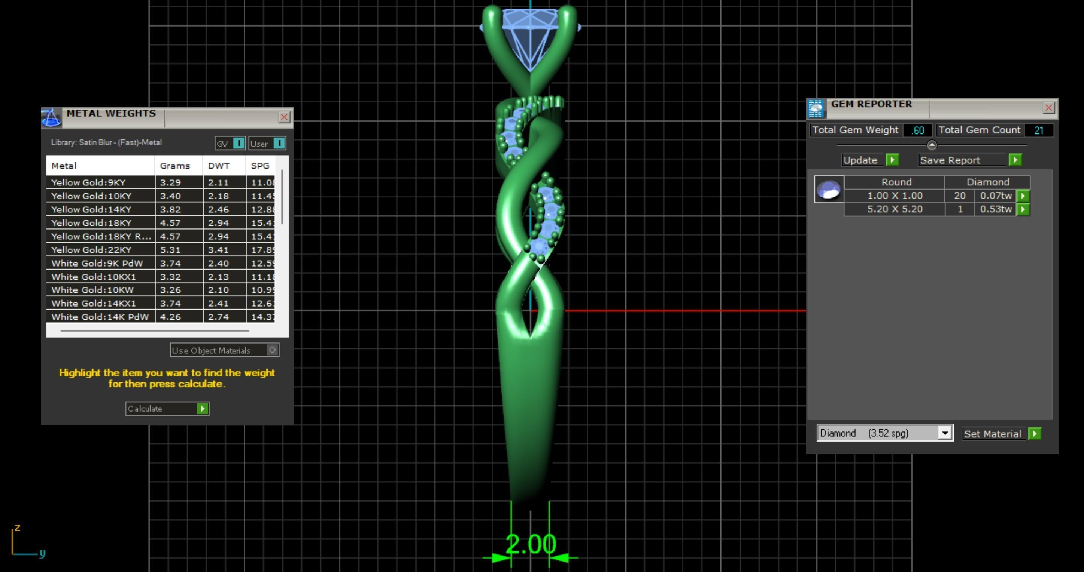Viewport: 1084px width, 572px height.
Task: Click the 5.20 X 5.20 gem size cell
Action: point(894,209)
